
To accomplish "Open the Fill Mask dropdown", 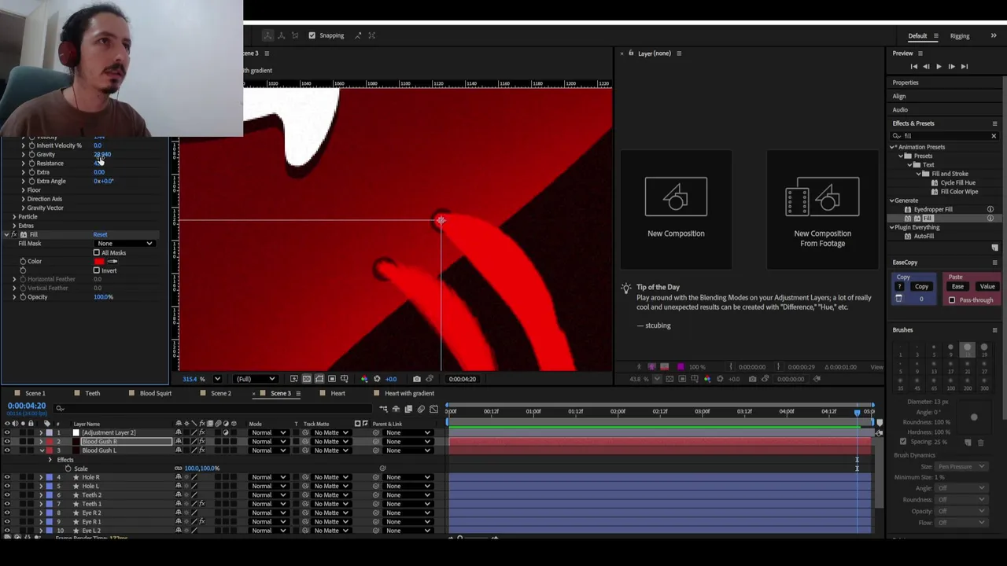I will [x=125, y=244].
